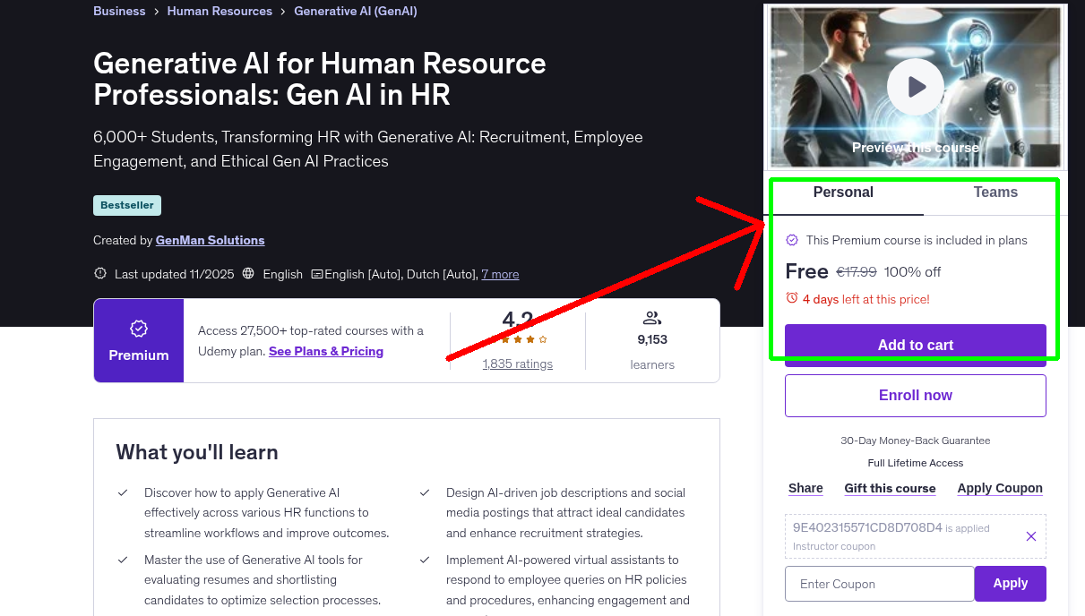The width and height of the screenshot is (1085, 616).
Task: Remove the applied instructor coupon
Action: coord(1031,535)
